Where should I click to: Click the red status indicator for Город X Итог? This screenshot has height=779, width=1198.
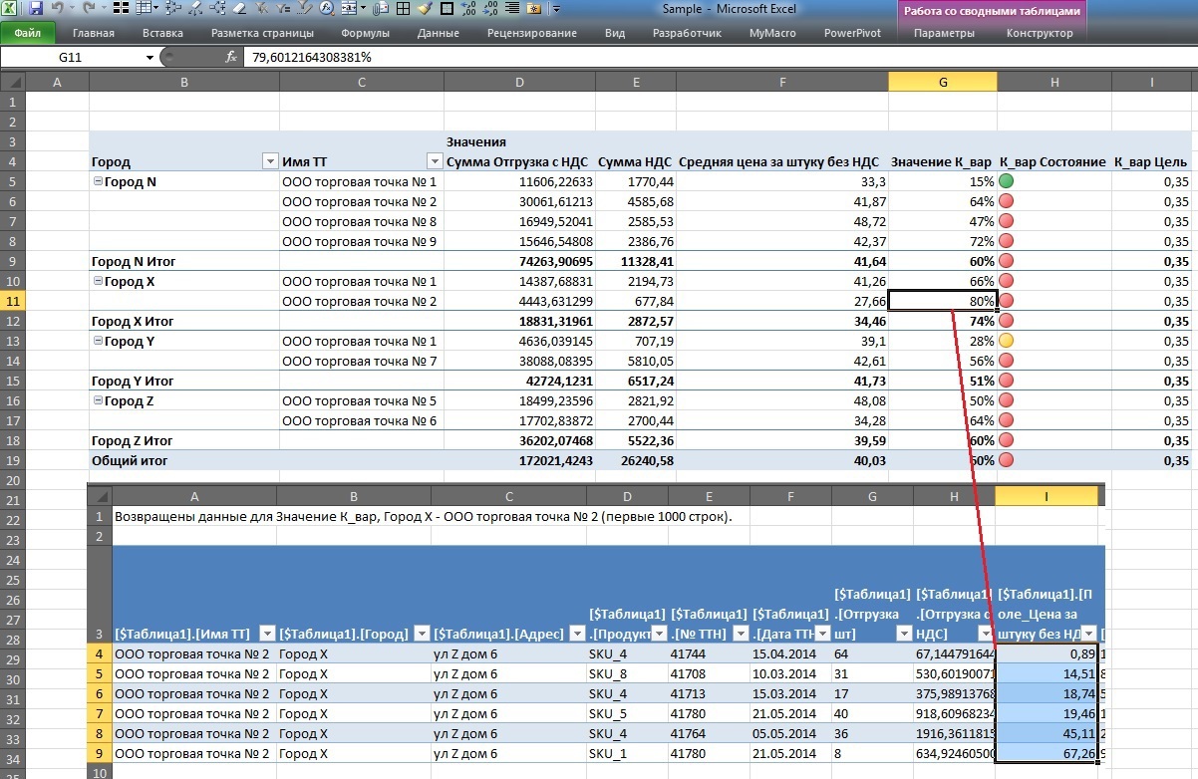(1005, 321)
